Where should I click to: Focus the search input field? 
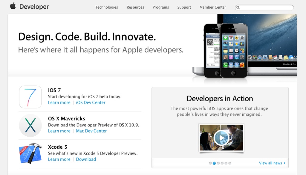tap(266, 7)
